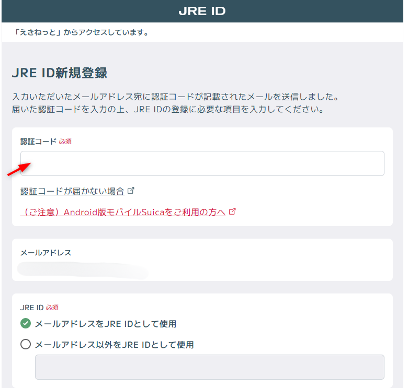Viewport: 408px width, 388px height.
Task: Click the JRE ID logo in the header
Action: 202,11
